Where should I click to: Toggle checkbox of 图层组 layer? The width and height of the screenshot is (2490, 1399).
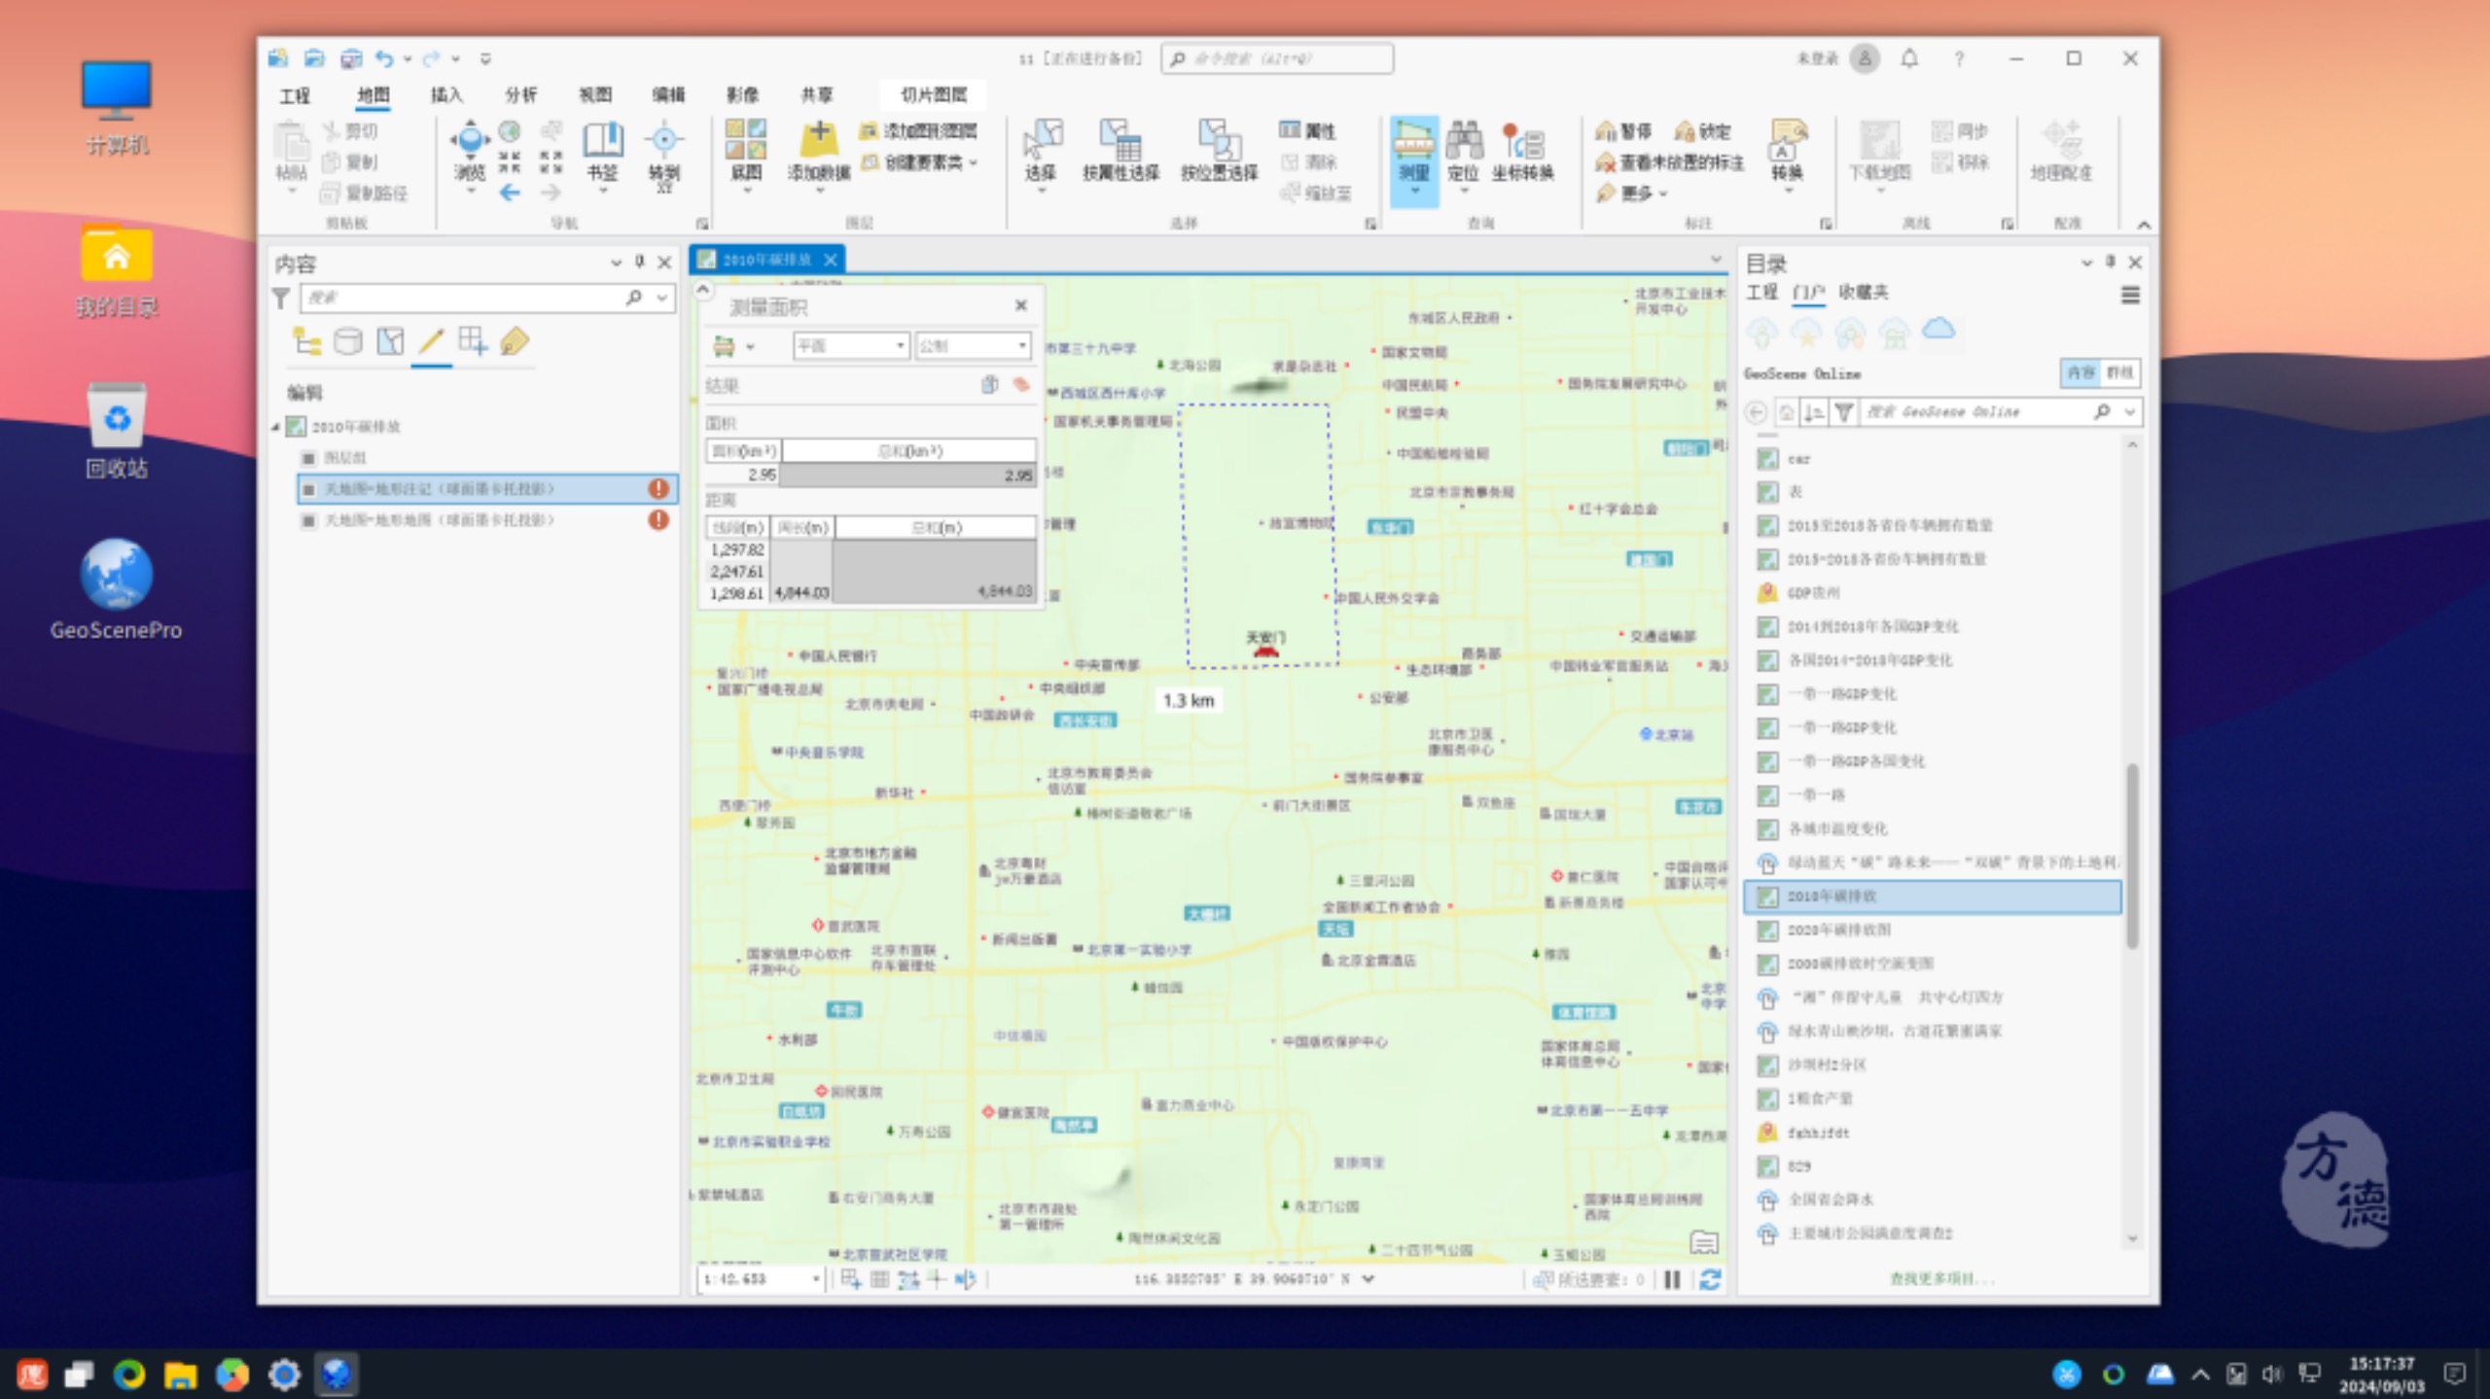pos(309,457)
